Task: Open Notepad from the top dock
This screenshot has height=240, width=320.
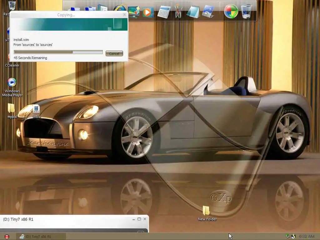Action: click(x=193, y=12)
